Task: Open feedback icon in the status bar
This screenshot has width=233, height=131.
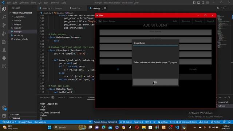Action: point(224,122)
